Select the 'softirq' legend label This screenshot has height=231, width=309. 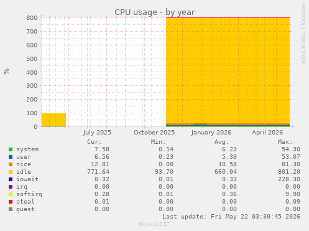coord(29,194)
